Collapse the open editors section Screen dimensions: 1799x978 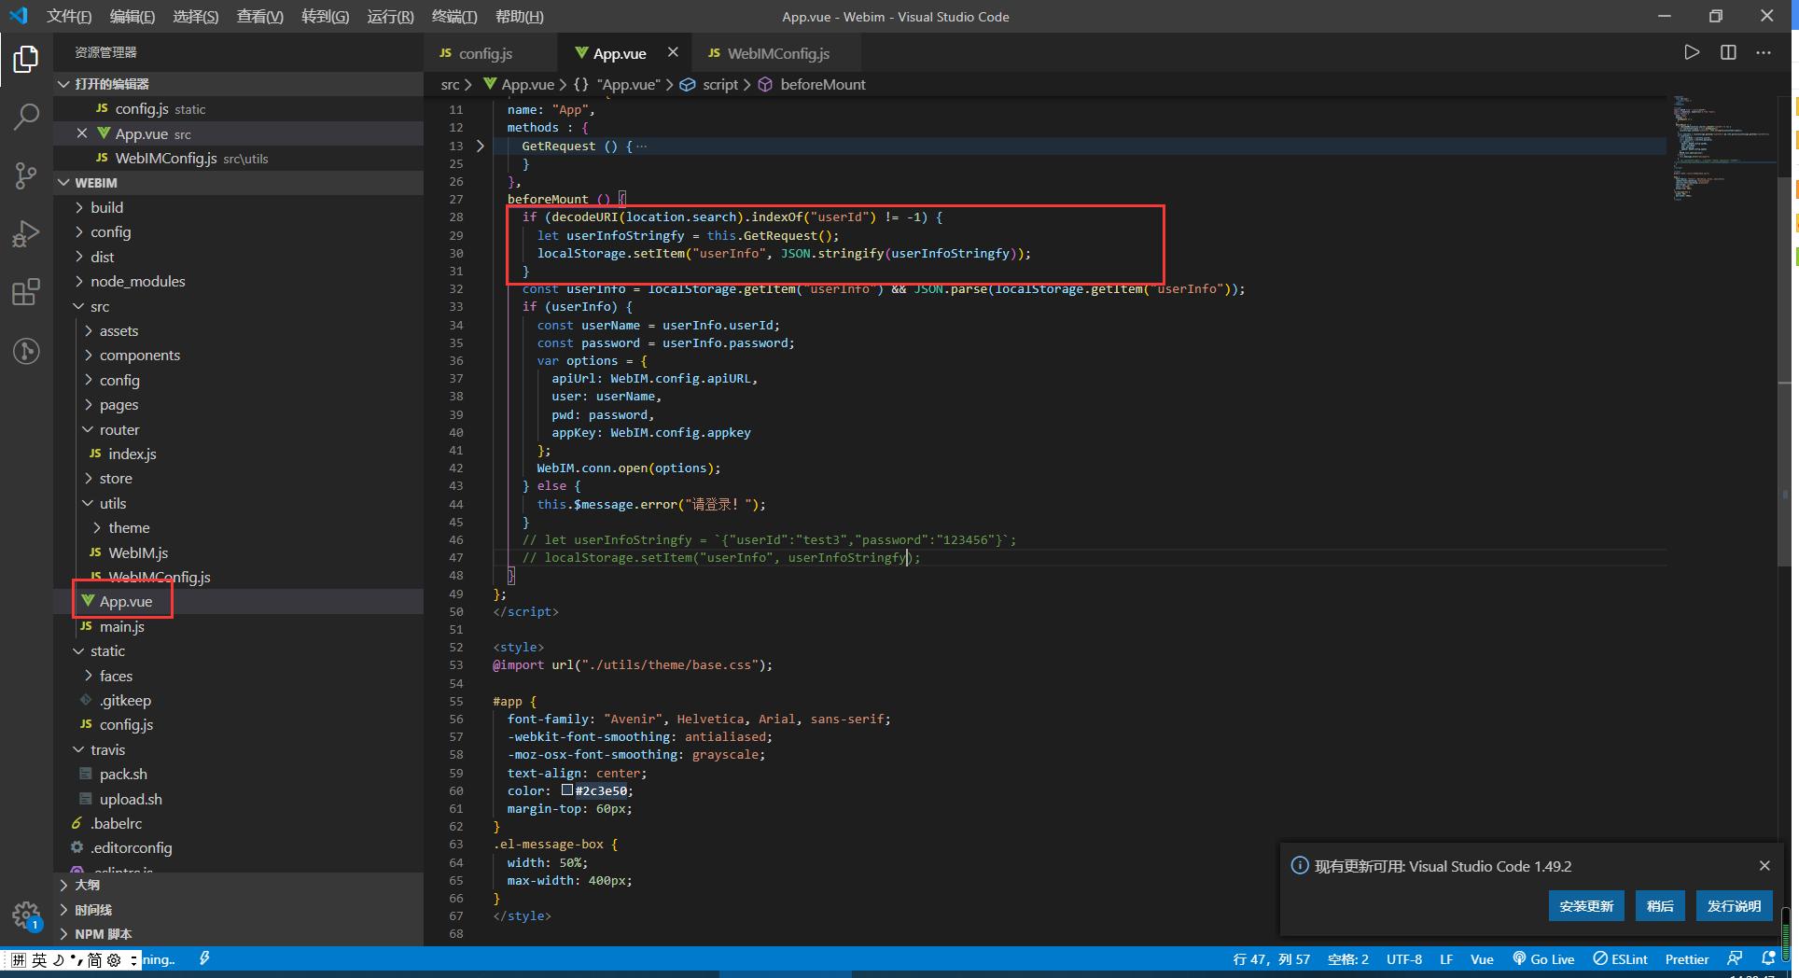[63, 84]
